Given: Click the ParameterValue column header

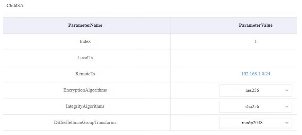Looking at the screenshot, I should point(255,26).
